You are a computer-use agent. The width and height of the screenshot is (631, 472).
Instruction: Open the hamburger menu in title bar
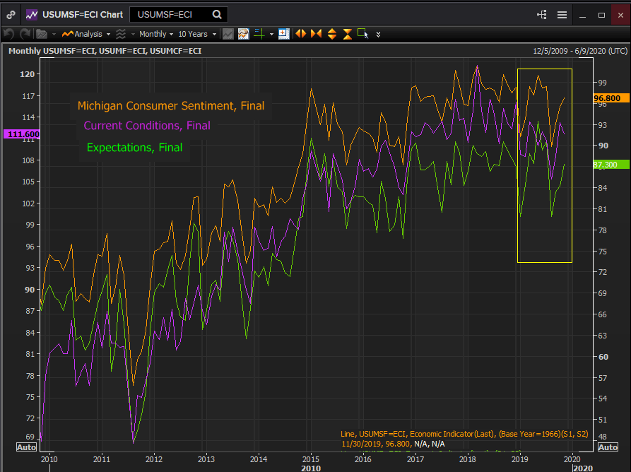click(x=562, y=14)
